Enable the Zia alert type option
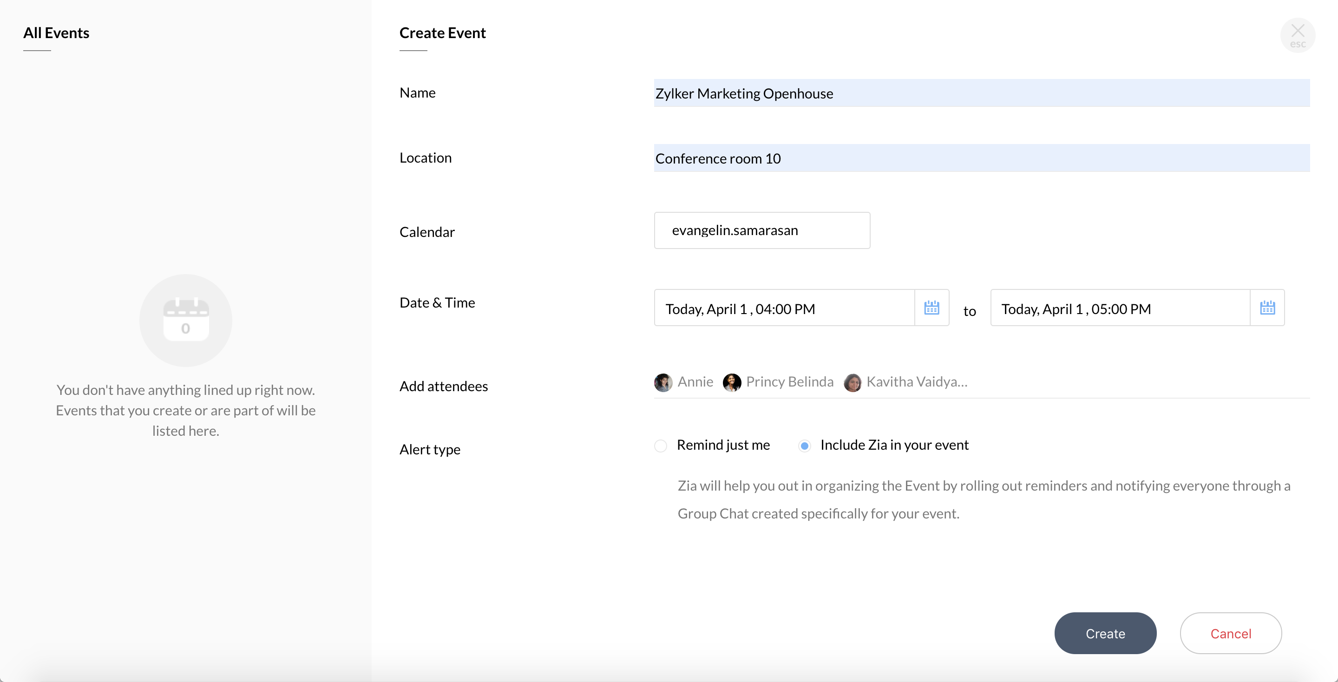1338x682 pixels. [805, 446]
